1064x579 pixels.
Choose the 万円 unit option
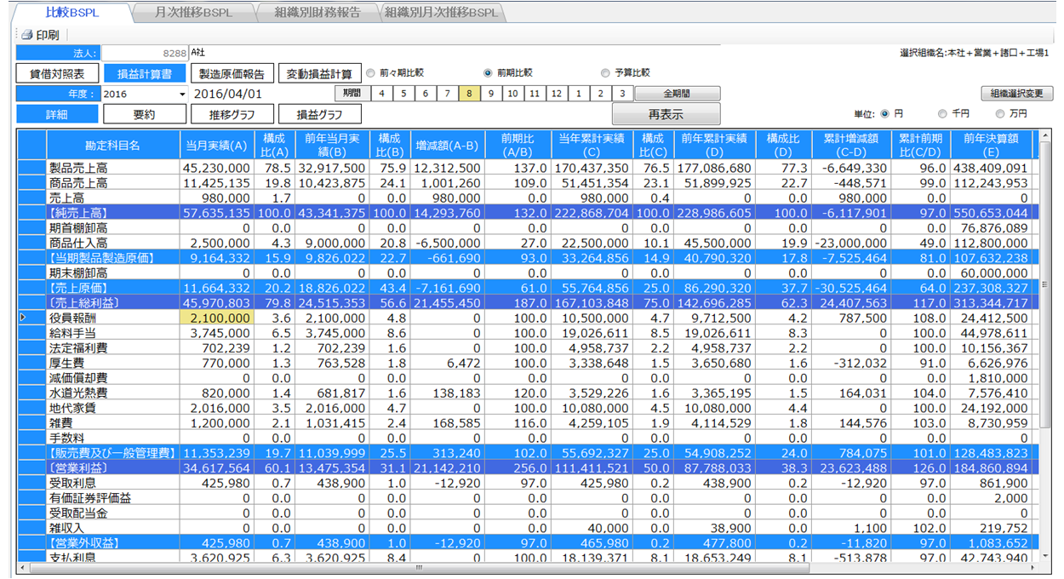(1000, 113)
